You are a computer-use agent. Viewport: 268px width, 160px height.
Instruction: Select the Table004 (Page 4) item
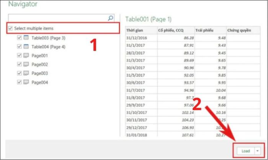(x=48, y=47)
